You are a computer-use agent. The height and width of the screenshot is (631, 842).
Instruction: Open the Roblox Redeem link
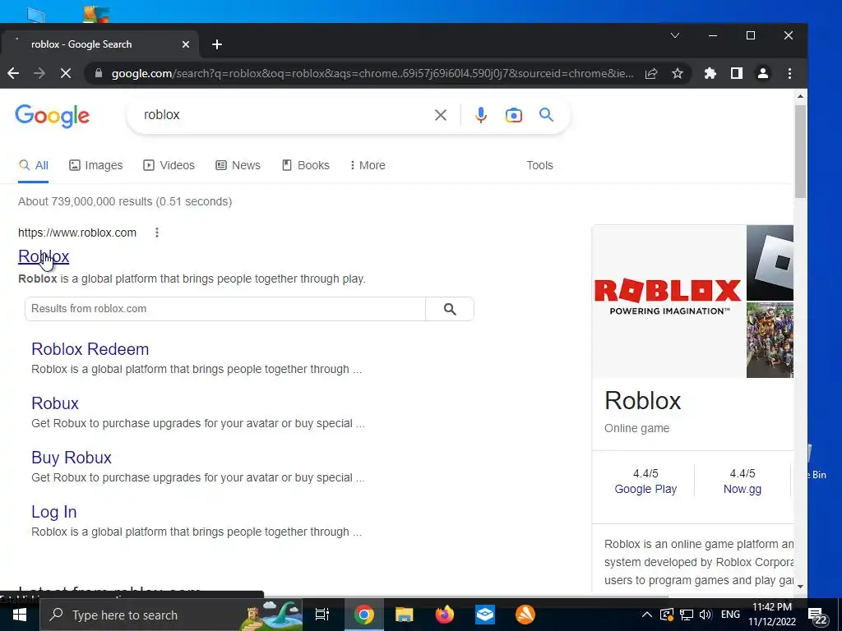coord(90,349)
